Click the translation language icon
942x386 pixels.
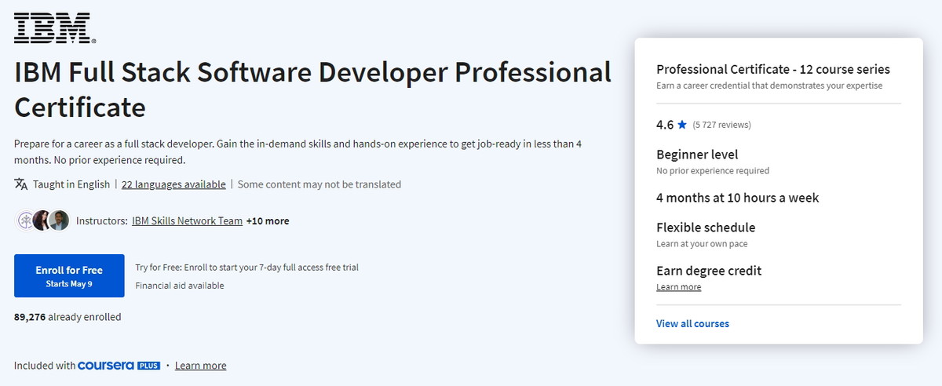20,184
